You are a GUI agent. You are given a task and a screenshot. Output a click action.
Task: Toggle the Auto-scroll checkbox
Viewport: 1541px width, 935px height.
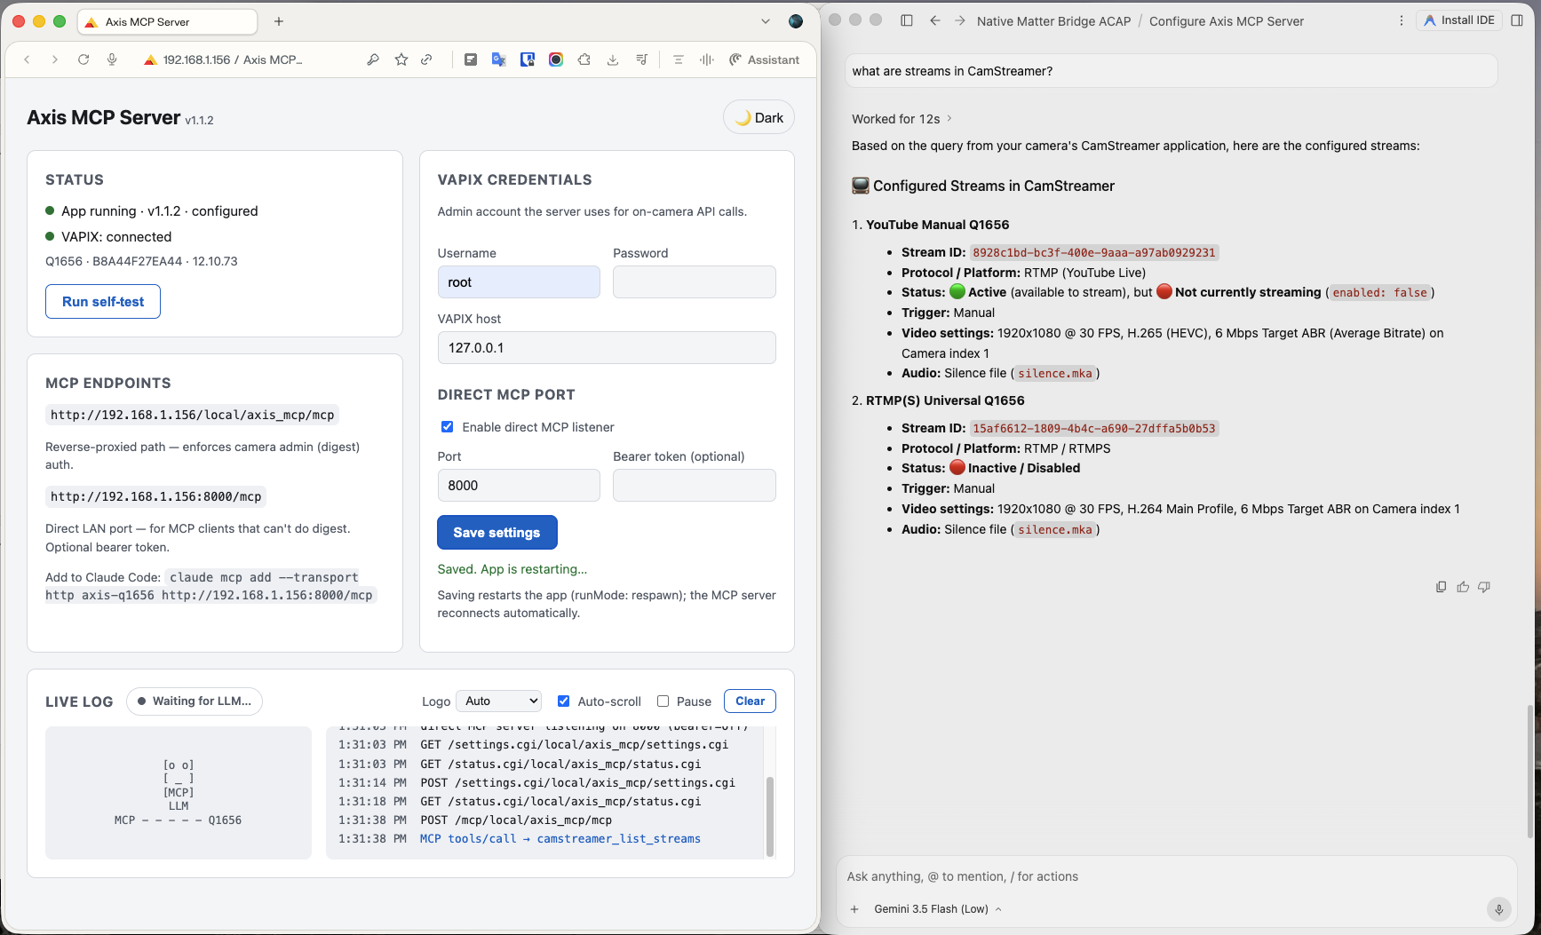pos(563,701)
